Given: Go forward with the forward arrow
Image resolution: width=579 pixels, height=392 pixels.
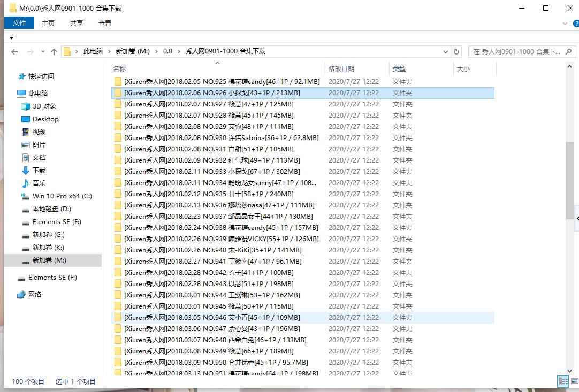Looking at the screenshot, I should point(31,52).
